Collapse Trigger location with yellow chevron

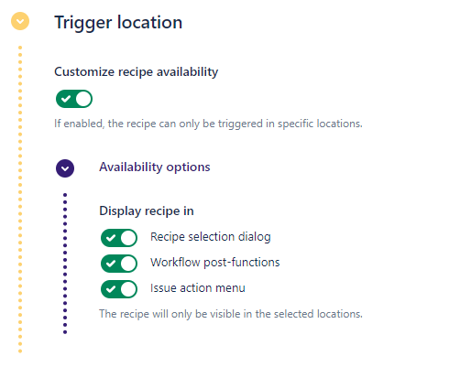pyautogui.click(x=20, y=21)
